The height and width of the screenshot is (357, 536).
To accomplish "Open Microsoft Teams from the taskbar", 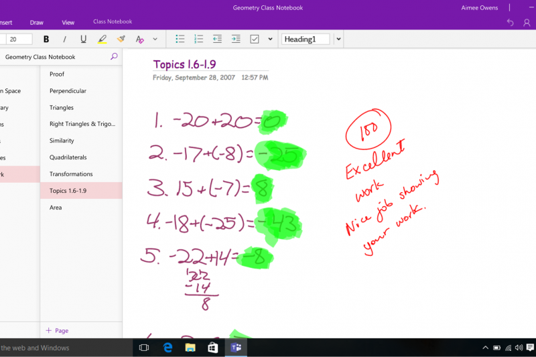I will click(x=236, y=348).
